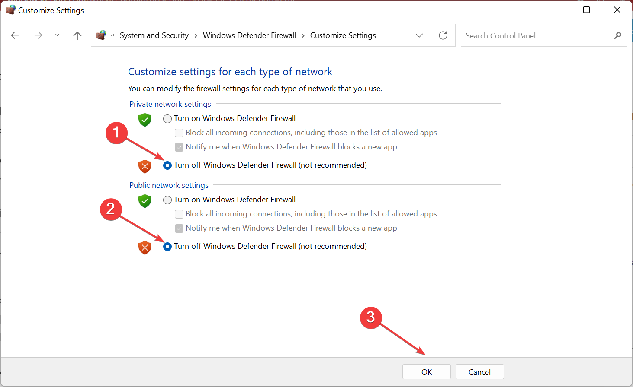633x387 pixels.
Task: Click Public network settings heading
Action: [x=169, y=185]
